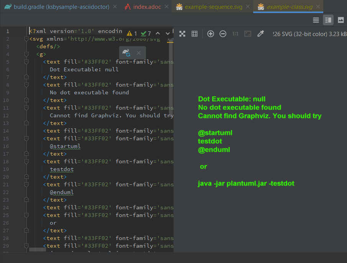Collapse text fold marker on line 5
Screen dimensions: 347x263
pos(26,62)
